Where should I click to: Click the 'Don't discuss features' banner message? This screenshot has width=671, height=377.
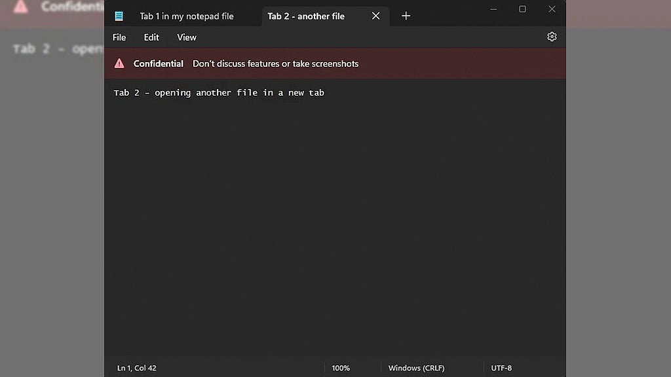pos(276,63)
